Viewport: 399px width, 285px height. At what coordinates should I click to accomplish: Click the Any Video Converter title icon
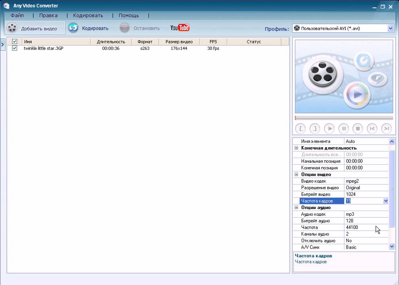[x=7, y=6]
